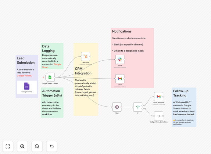Click the Google Forms image
The image size is (211, 154).
[27, 88]
